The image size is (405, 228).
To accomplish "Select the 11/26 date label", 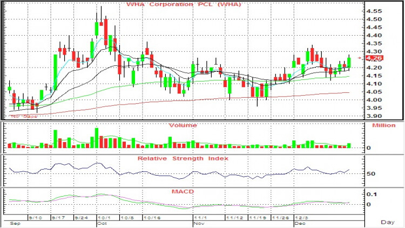I will coord(281,218).
